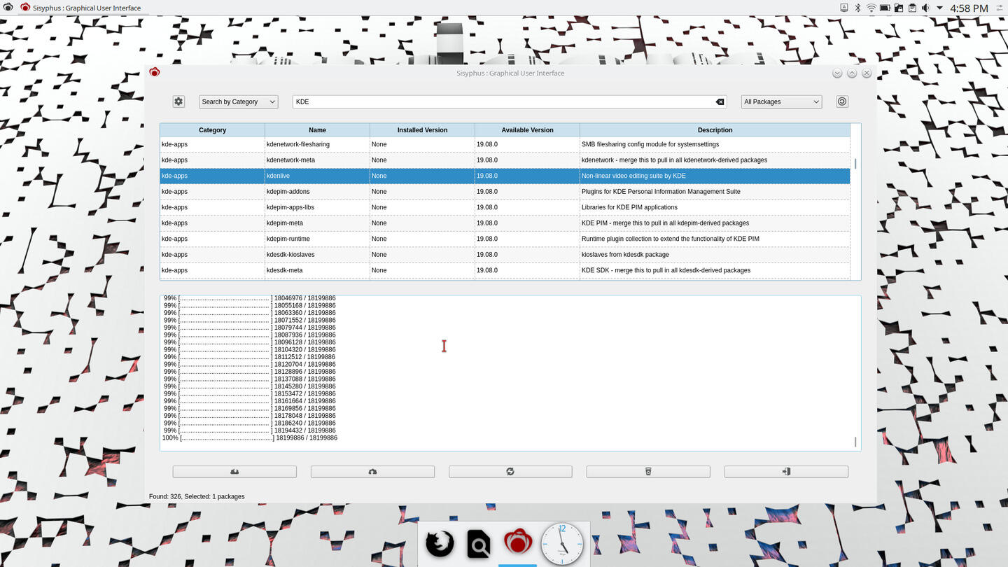The image size is (1008, 567).
Task: Select the kdenlive package row
Action: coord(505,176)
